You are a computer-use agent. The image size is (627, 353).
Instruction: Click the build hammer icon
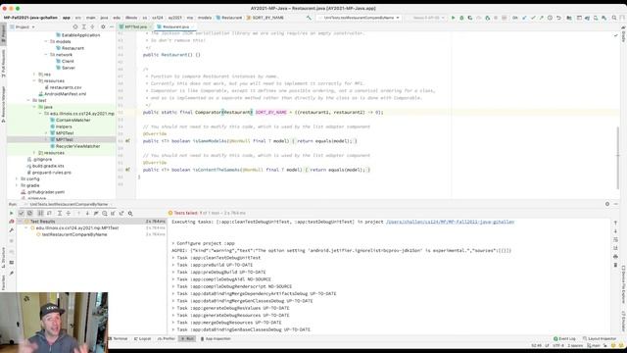click(309, 18)
